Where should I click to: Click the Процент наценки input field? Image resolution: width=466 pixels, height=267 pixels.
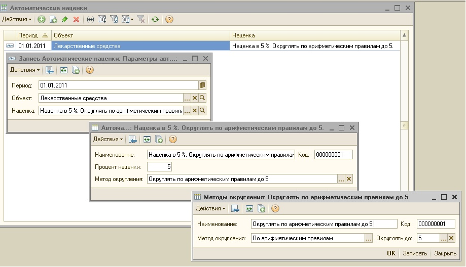click(160, 166)
